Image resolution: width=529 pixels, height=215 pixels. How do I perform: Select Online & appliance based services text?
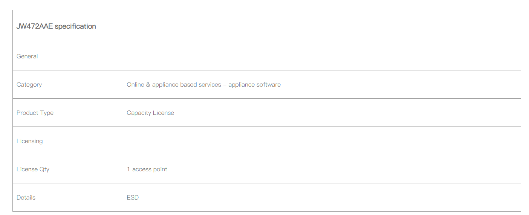click(x=174, y=85)
